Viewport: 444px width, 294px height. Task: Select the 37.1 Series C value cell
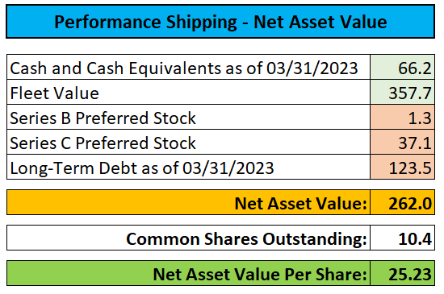(x=402, y=142)
